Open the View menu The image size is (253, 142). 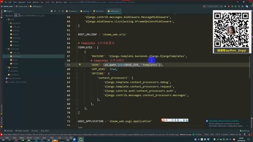(15, 2)
